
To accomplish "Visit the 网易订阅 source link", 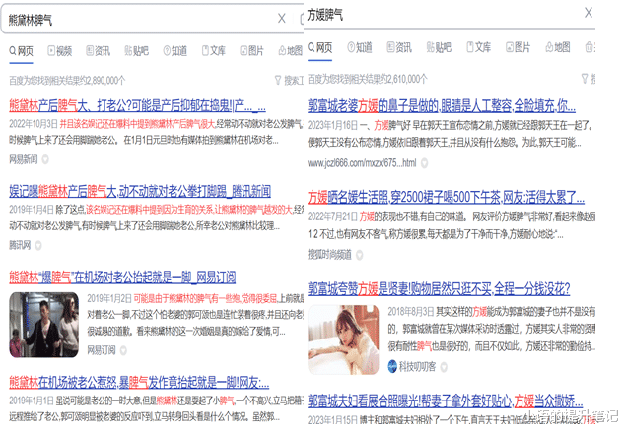I will point(102,350).
